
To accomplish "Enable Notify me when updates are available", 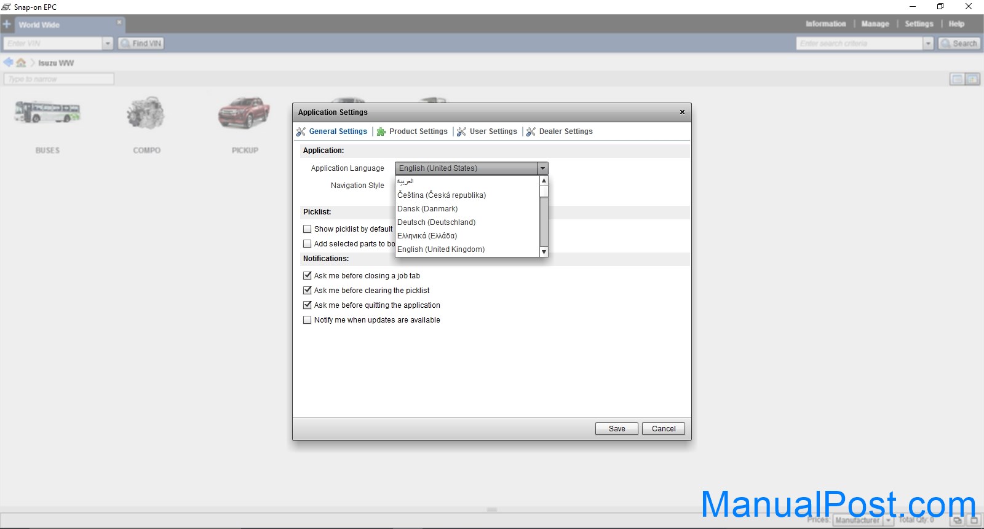I will (x=307, y=320).
